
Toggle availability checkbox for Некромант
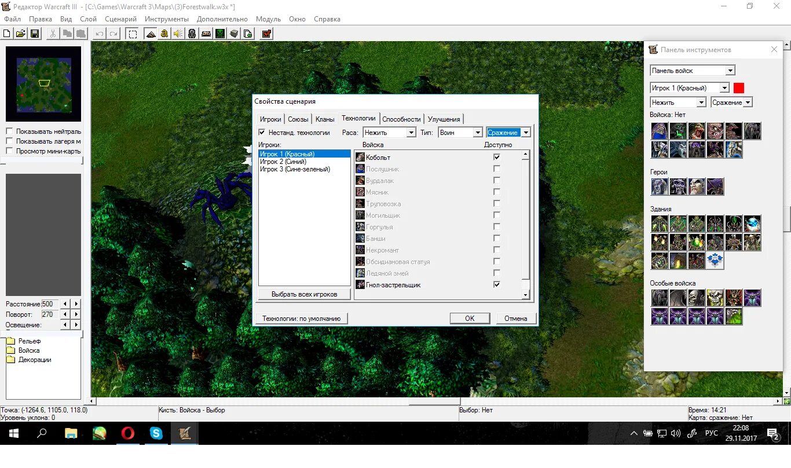496,250
